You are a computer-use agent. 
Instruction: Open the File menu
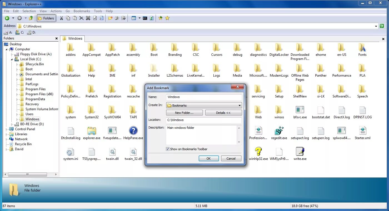pyautogui.click(x=7, y=11)
